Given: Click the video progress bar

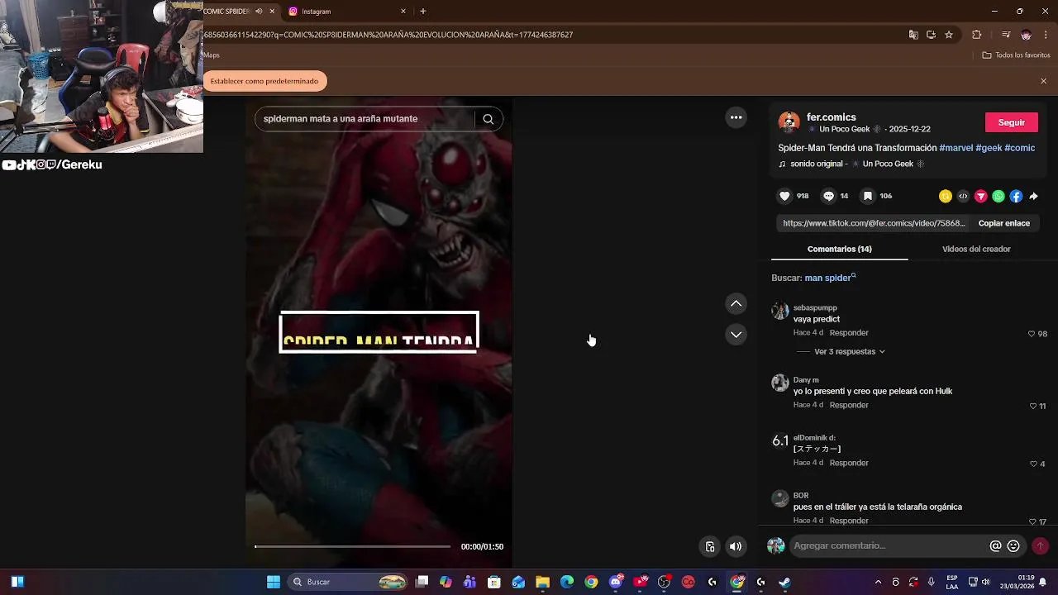Looking at the screenshot, I should [x=352, y=546].
